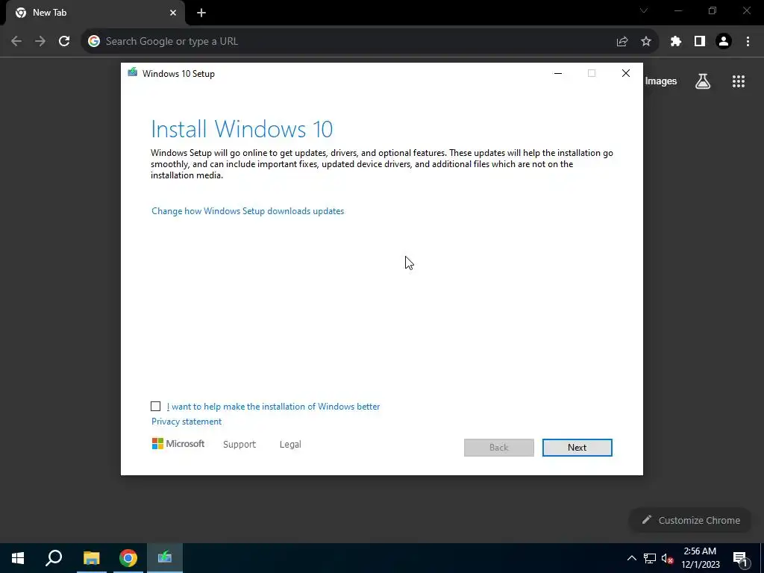Open the Legal link in Setup

tap(290, 445)
